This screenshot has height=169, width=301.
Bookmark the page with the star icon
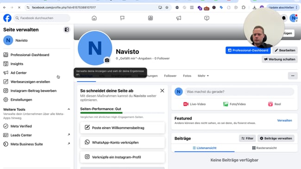coord(167,7)
